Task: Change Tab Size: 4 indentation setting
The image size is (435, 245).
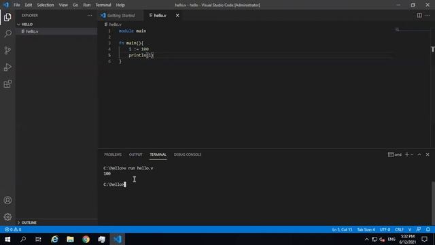Action: click(x=366, y=229)
